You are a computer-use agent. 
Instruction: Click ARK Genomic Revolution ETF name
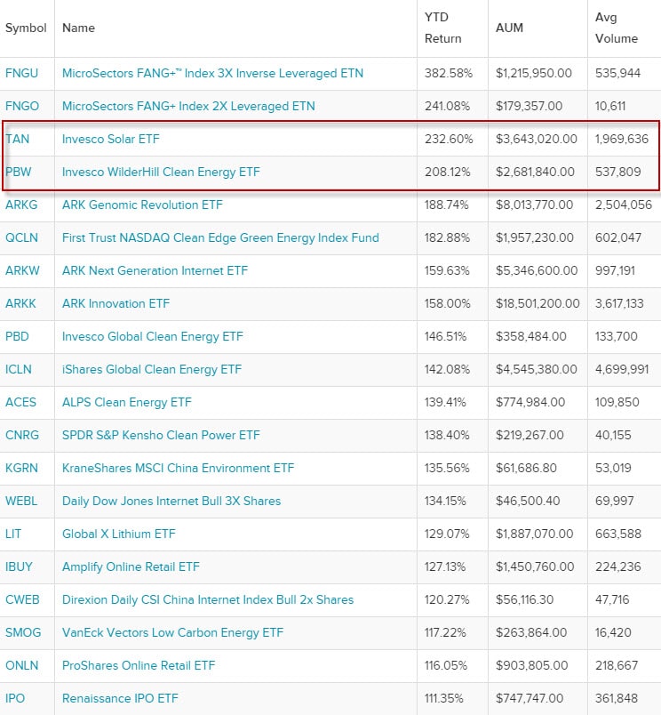tap(142, 205)
